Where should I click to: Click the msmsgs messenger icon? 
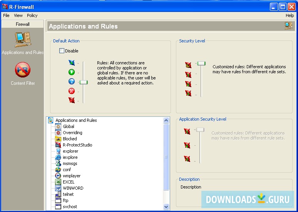pyautogui.click(x=58, y=163)
